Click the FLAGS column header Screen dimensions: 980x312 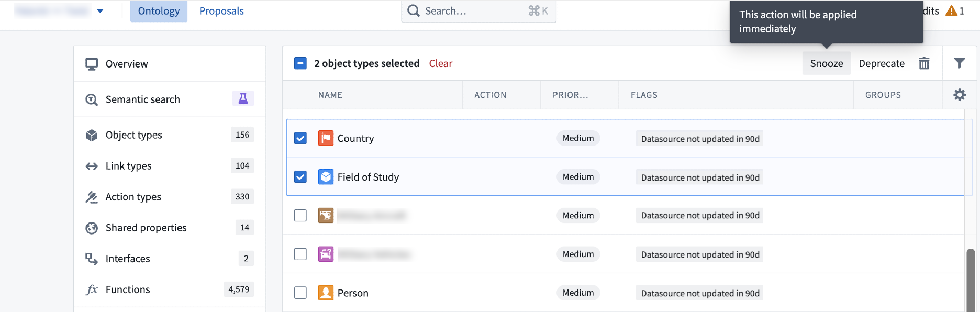pyautogui.click(x=644, y=95)
